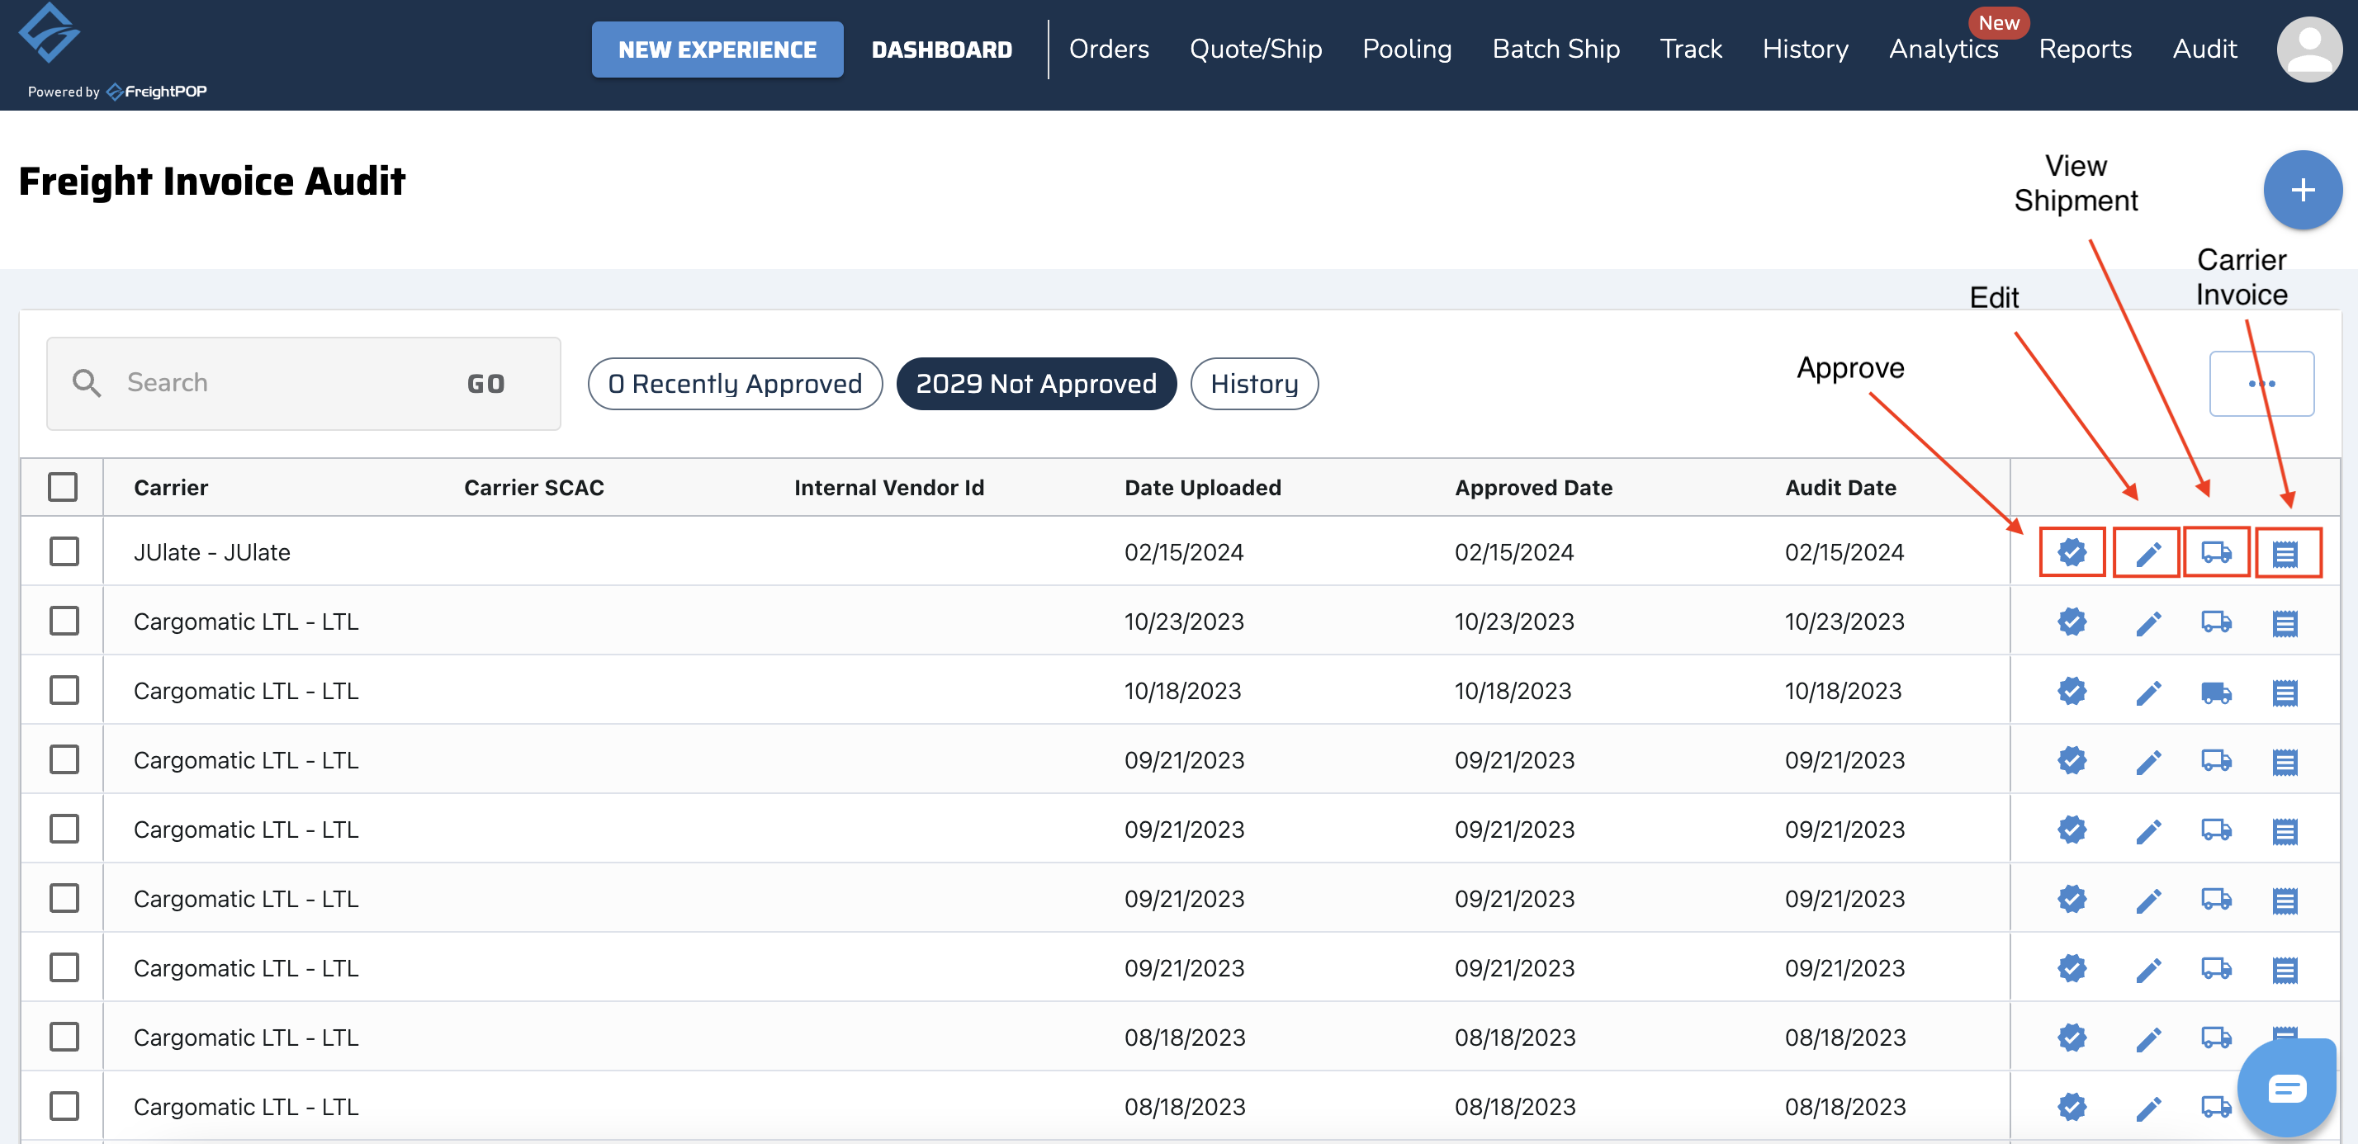Viewport: 2358px width, 1144px height.
Task: Click the user profile avatar
Action: 2308,50
